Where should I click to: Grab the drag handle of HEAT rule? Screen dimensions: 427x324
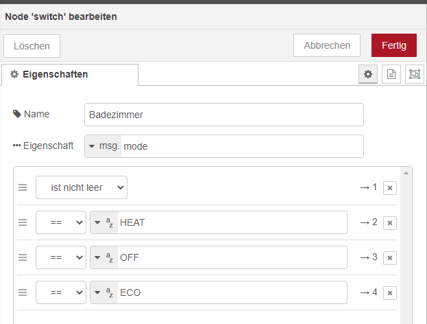click(x=23, y=222)
